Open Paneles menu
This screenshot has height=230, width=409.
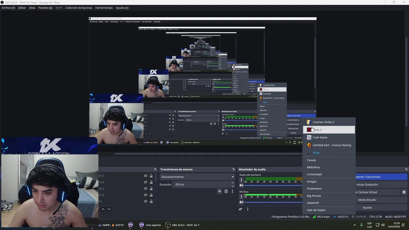[x=45, y=8]
